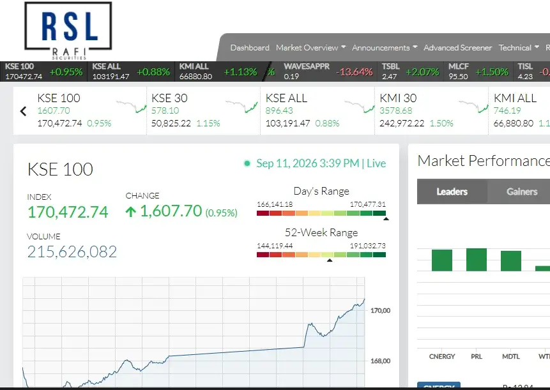The image size is (550, 390).
Task: Click the MDTL axis label
Action: 511,356
